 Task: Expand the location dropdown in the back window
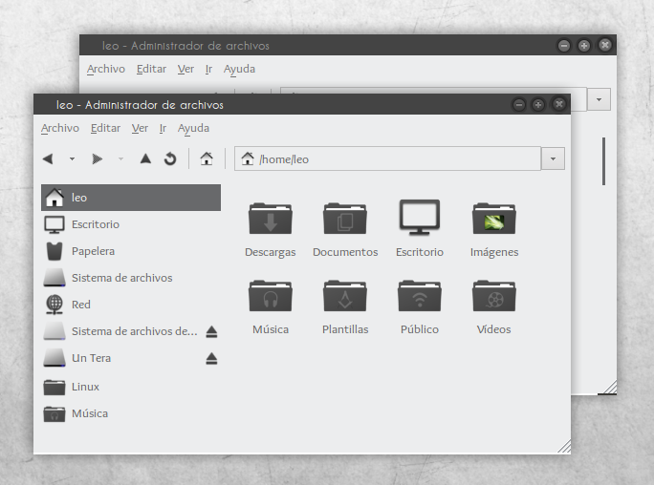click(x=599, y=99)
